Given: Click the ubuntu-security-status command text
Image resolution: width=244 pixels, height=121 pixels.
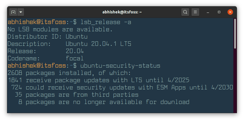Looking at the screenshot, I should (120, 66).
